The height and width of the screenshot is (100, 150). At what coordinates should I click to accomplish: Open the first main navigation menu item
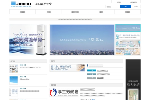[22, 12]
